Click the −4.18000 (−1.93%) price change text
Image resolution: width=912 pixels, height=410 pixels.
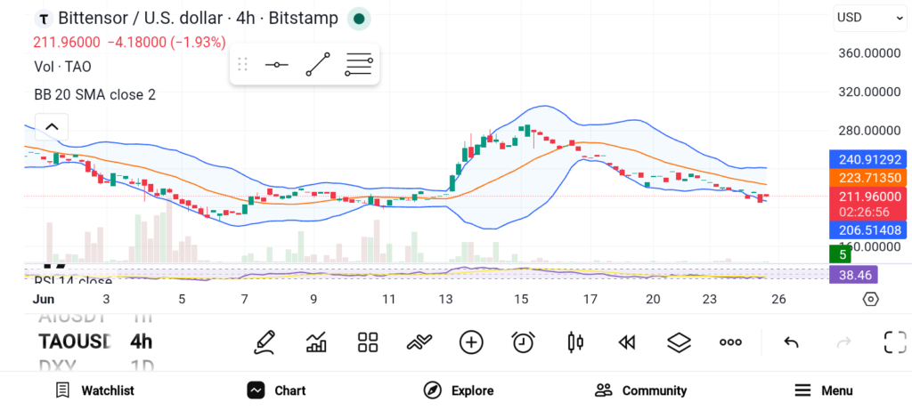coord(167,43)
